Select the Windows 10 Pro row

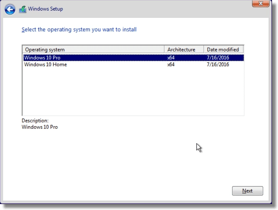tap(133, 58)
